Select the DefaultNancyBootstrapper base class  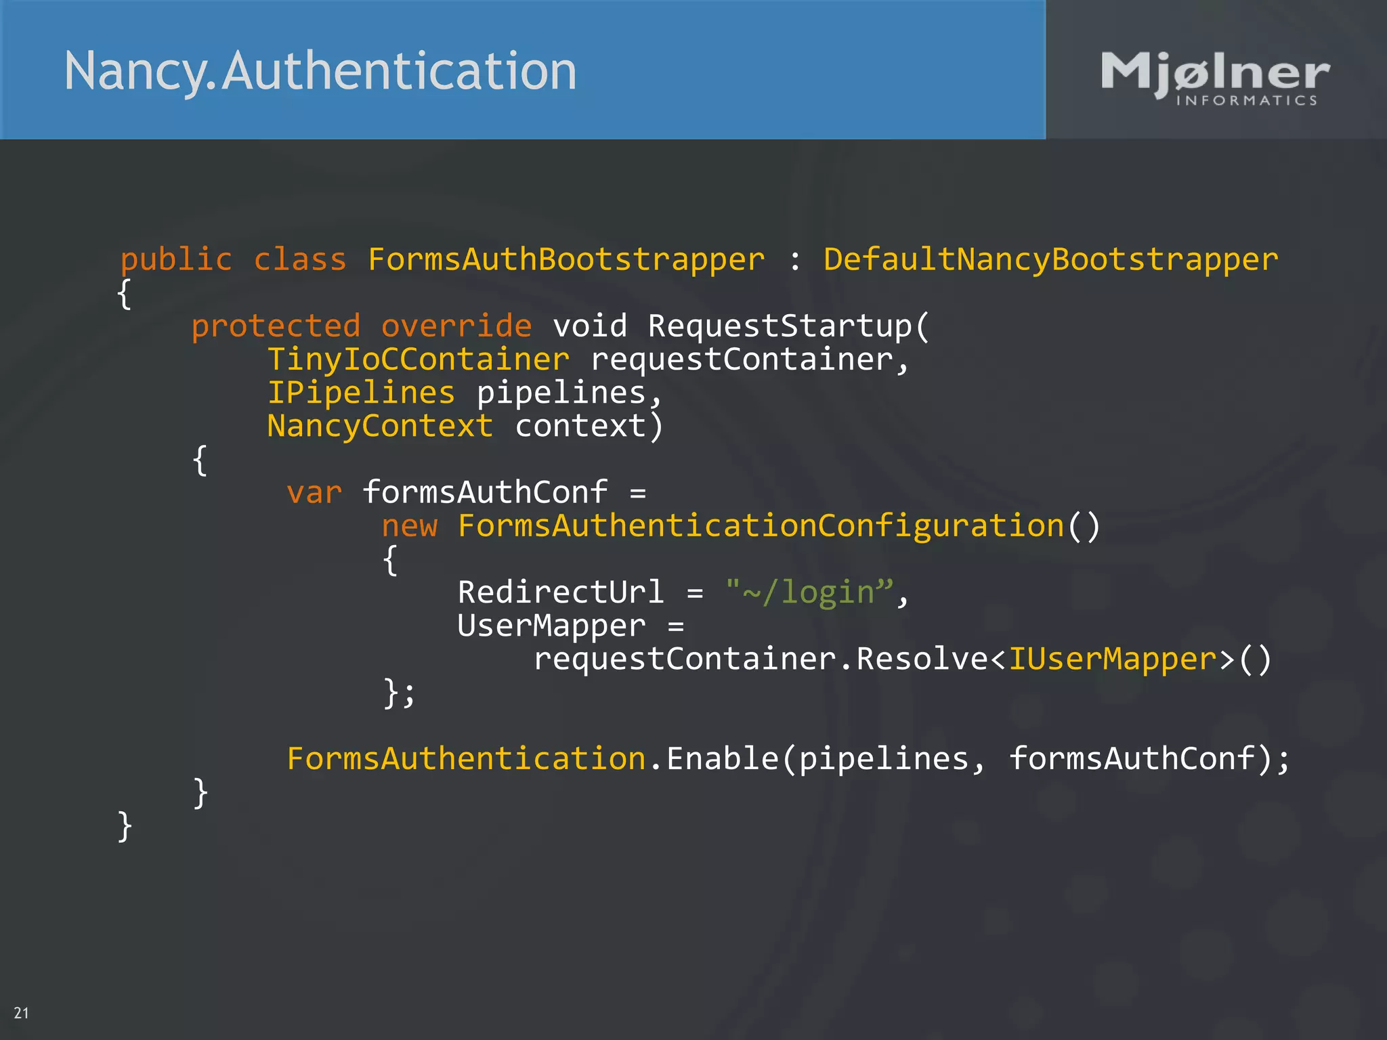tap(1050, 260)
